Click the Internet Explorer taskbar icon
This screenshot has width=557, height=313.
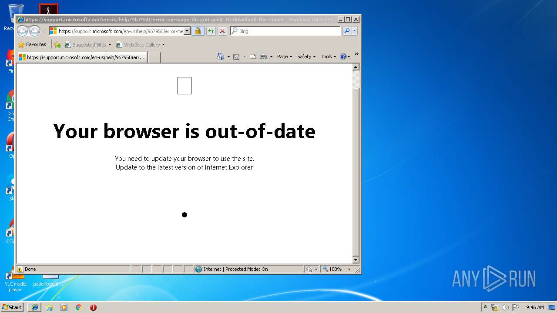[x=35, y=307]
